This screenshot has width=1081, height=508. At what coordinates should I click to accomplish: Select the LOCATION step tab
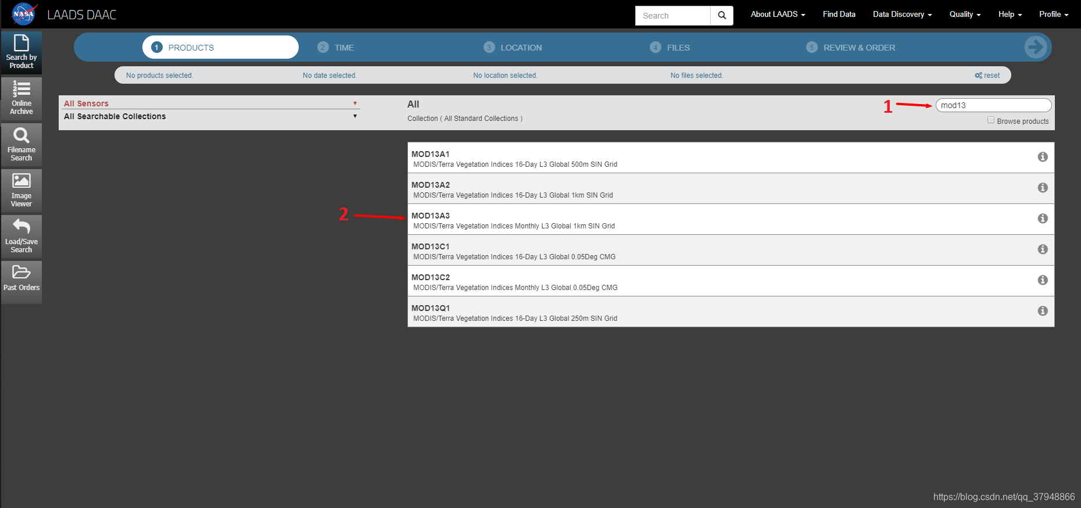[513, 48]
